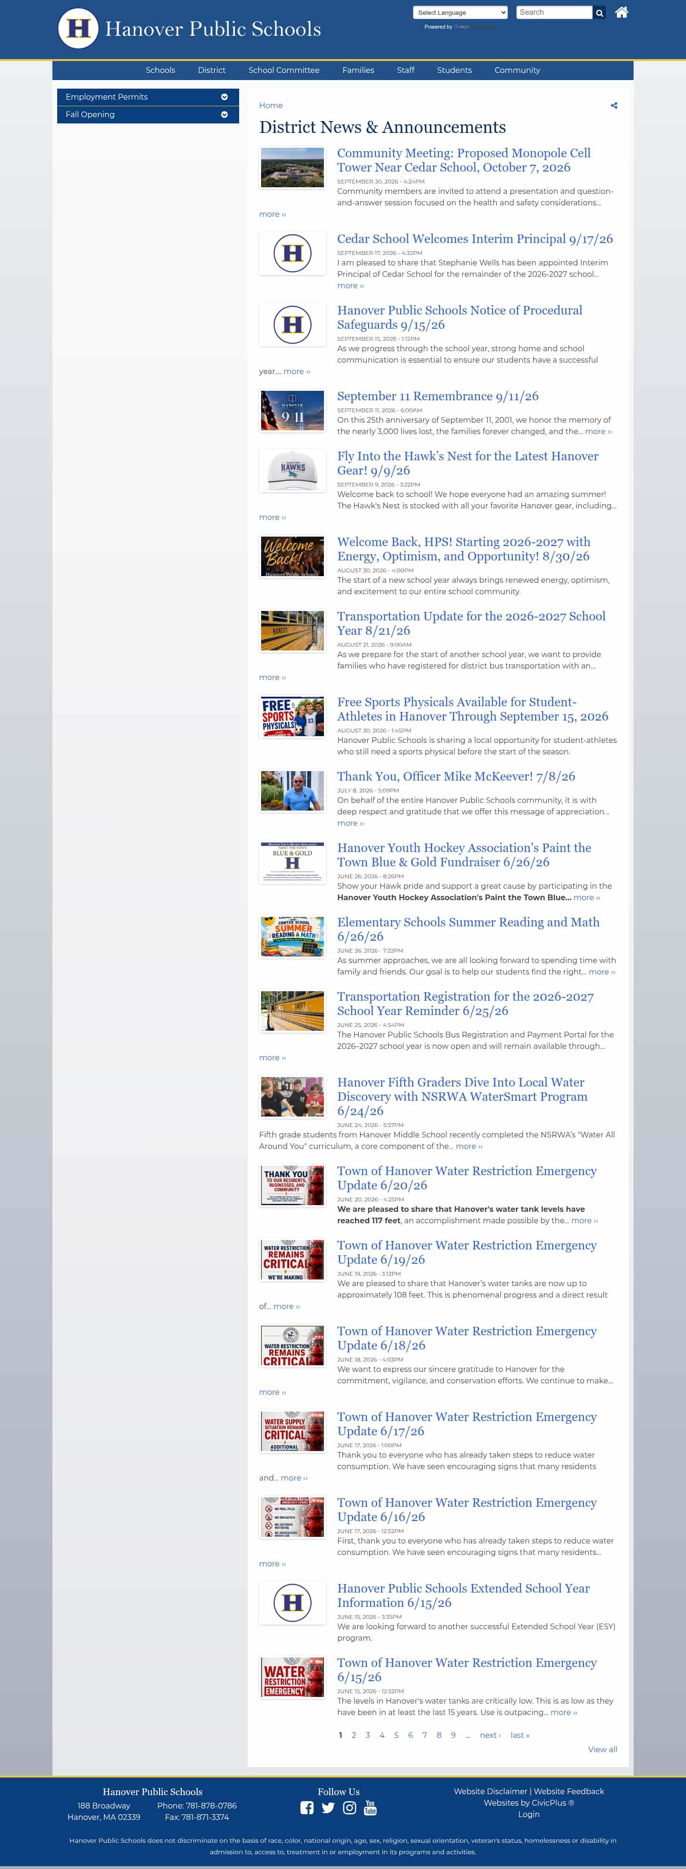This screenshot has width=686, height=1869.
Task: Open the Staff menu
Action: (405, 71)
